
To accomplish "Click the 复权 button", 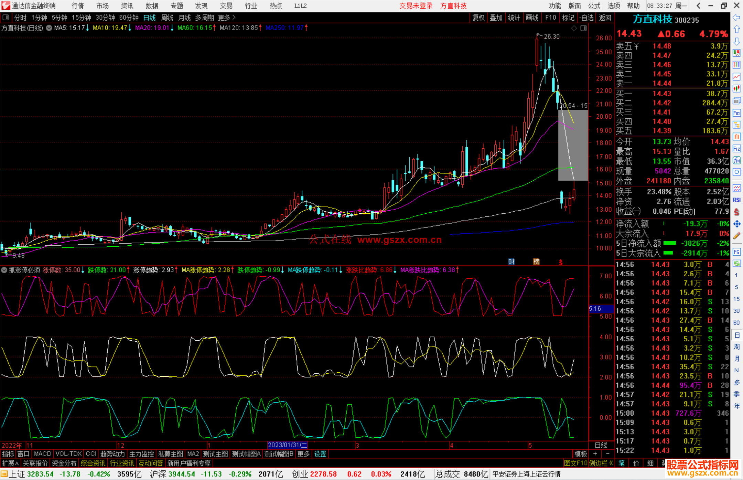I will tap(478, 18).
